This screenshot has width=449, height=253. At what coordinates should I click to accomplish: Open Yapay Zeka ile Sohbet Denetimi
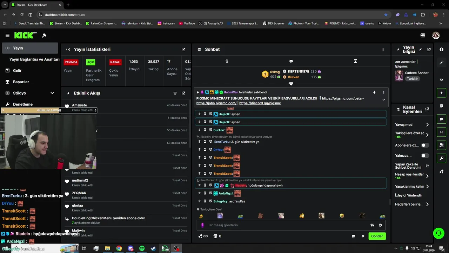point(412,166)
